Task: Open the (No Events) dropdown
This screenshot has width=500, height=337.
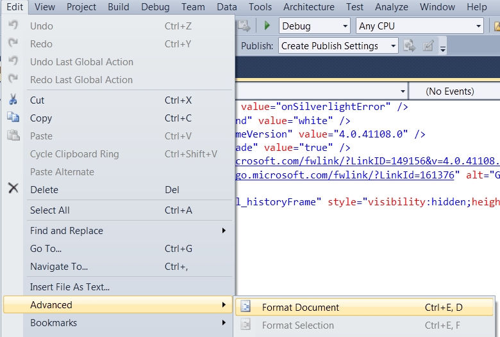Action: pos(454,91)
